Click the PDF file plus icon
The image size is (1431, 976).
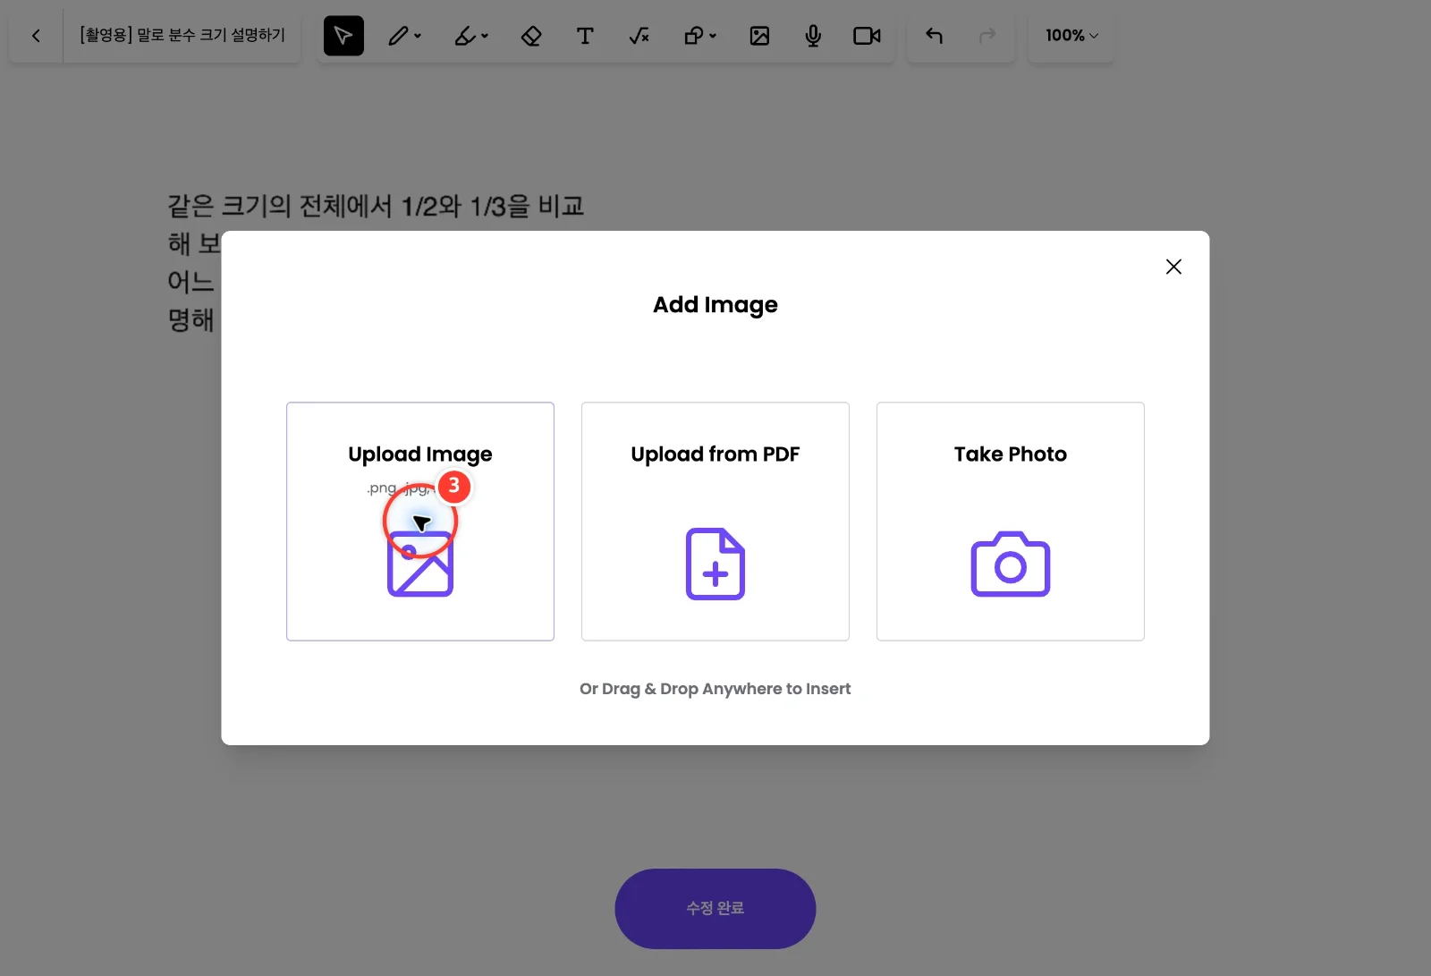tap(715, 564)
